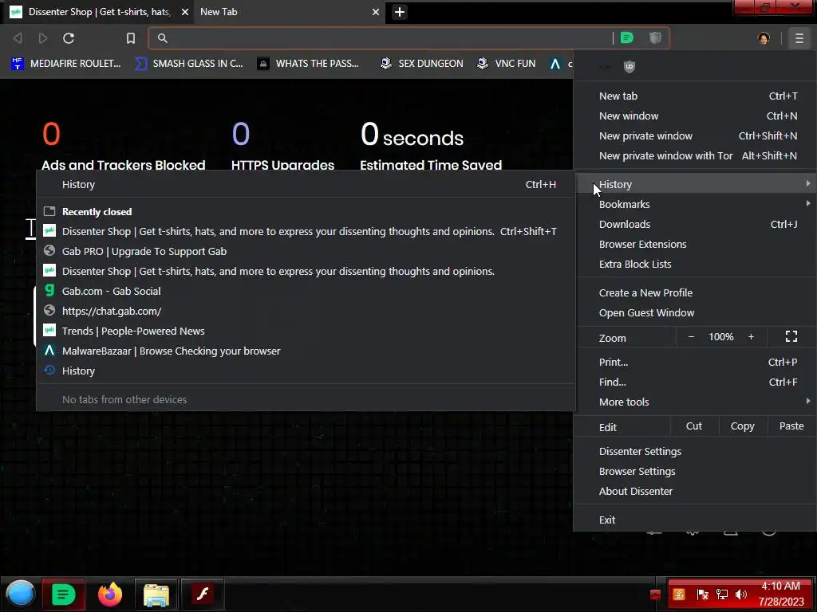The height and width of the screenshot is (612, 817).
Task: Click the volume speaker tray icon
Action: (741, 594)
